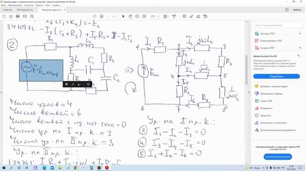Send file by email envelope icon

tap(25, 17)
